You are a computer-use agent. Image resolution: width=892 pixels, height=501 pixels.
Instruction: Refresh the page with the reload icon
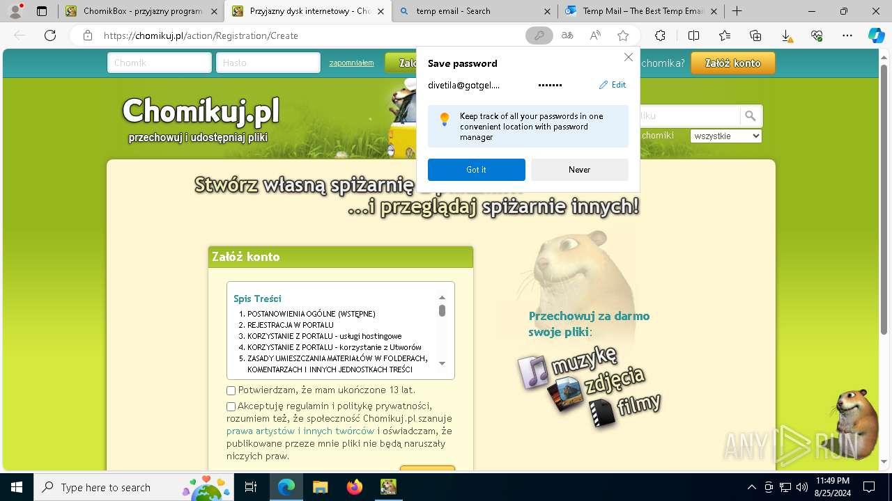coord(50,35)
